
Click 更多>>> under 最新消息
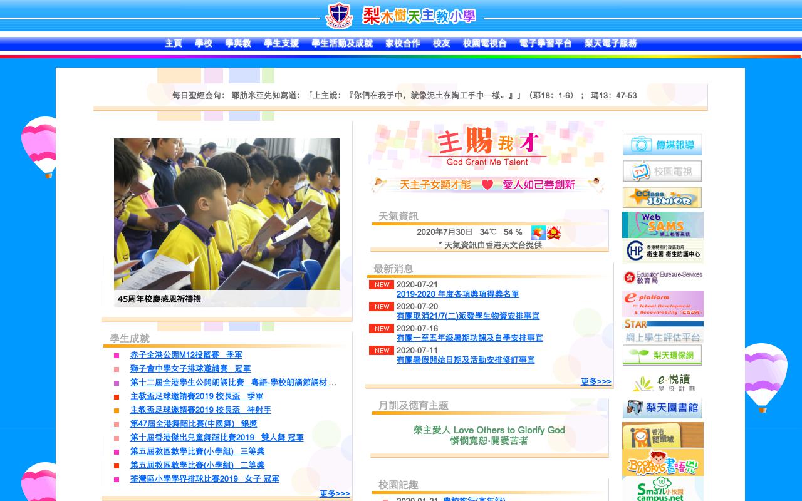(x=595, y=381)
